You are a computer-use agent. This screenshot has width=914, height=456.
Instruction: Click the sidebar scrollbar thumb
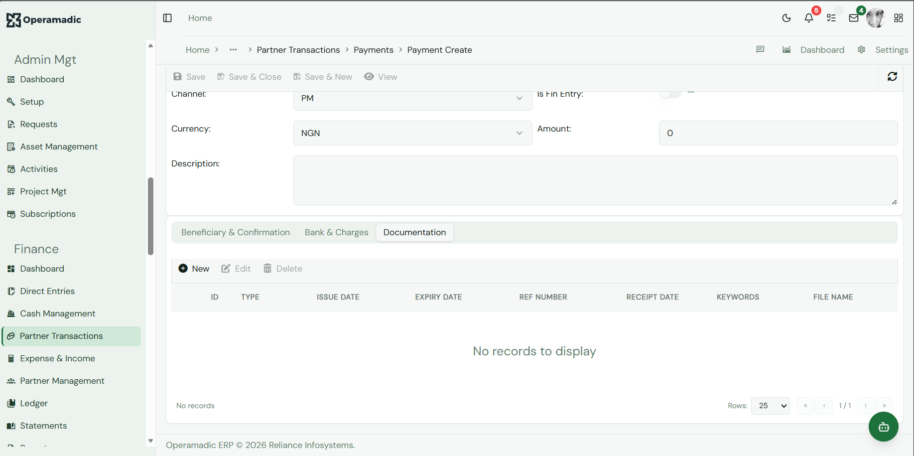coord(150,216)
